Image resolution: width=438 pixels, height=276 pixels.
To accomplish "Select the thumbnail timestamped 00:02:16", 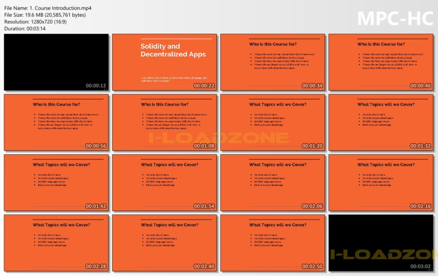I will (x=381, y=183).
